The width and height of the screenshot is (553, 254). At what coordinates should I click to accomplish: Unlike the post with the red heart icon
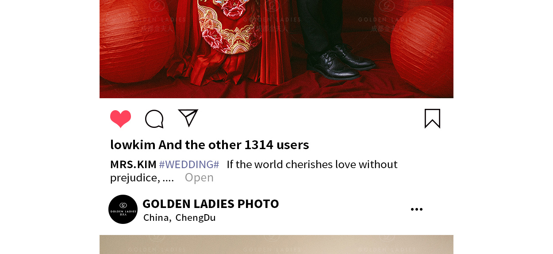click(x=120, y=119)
